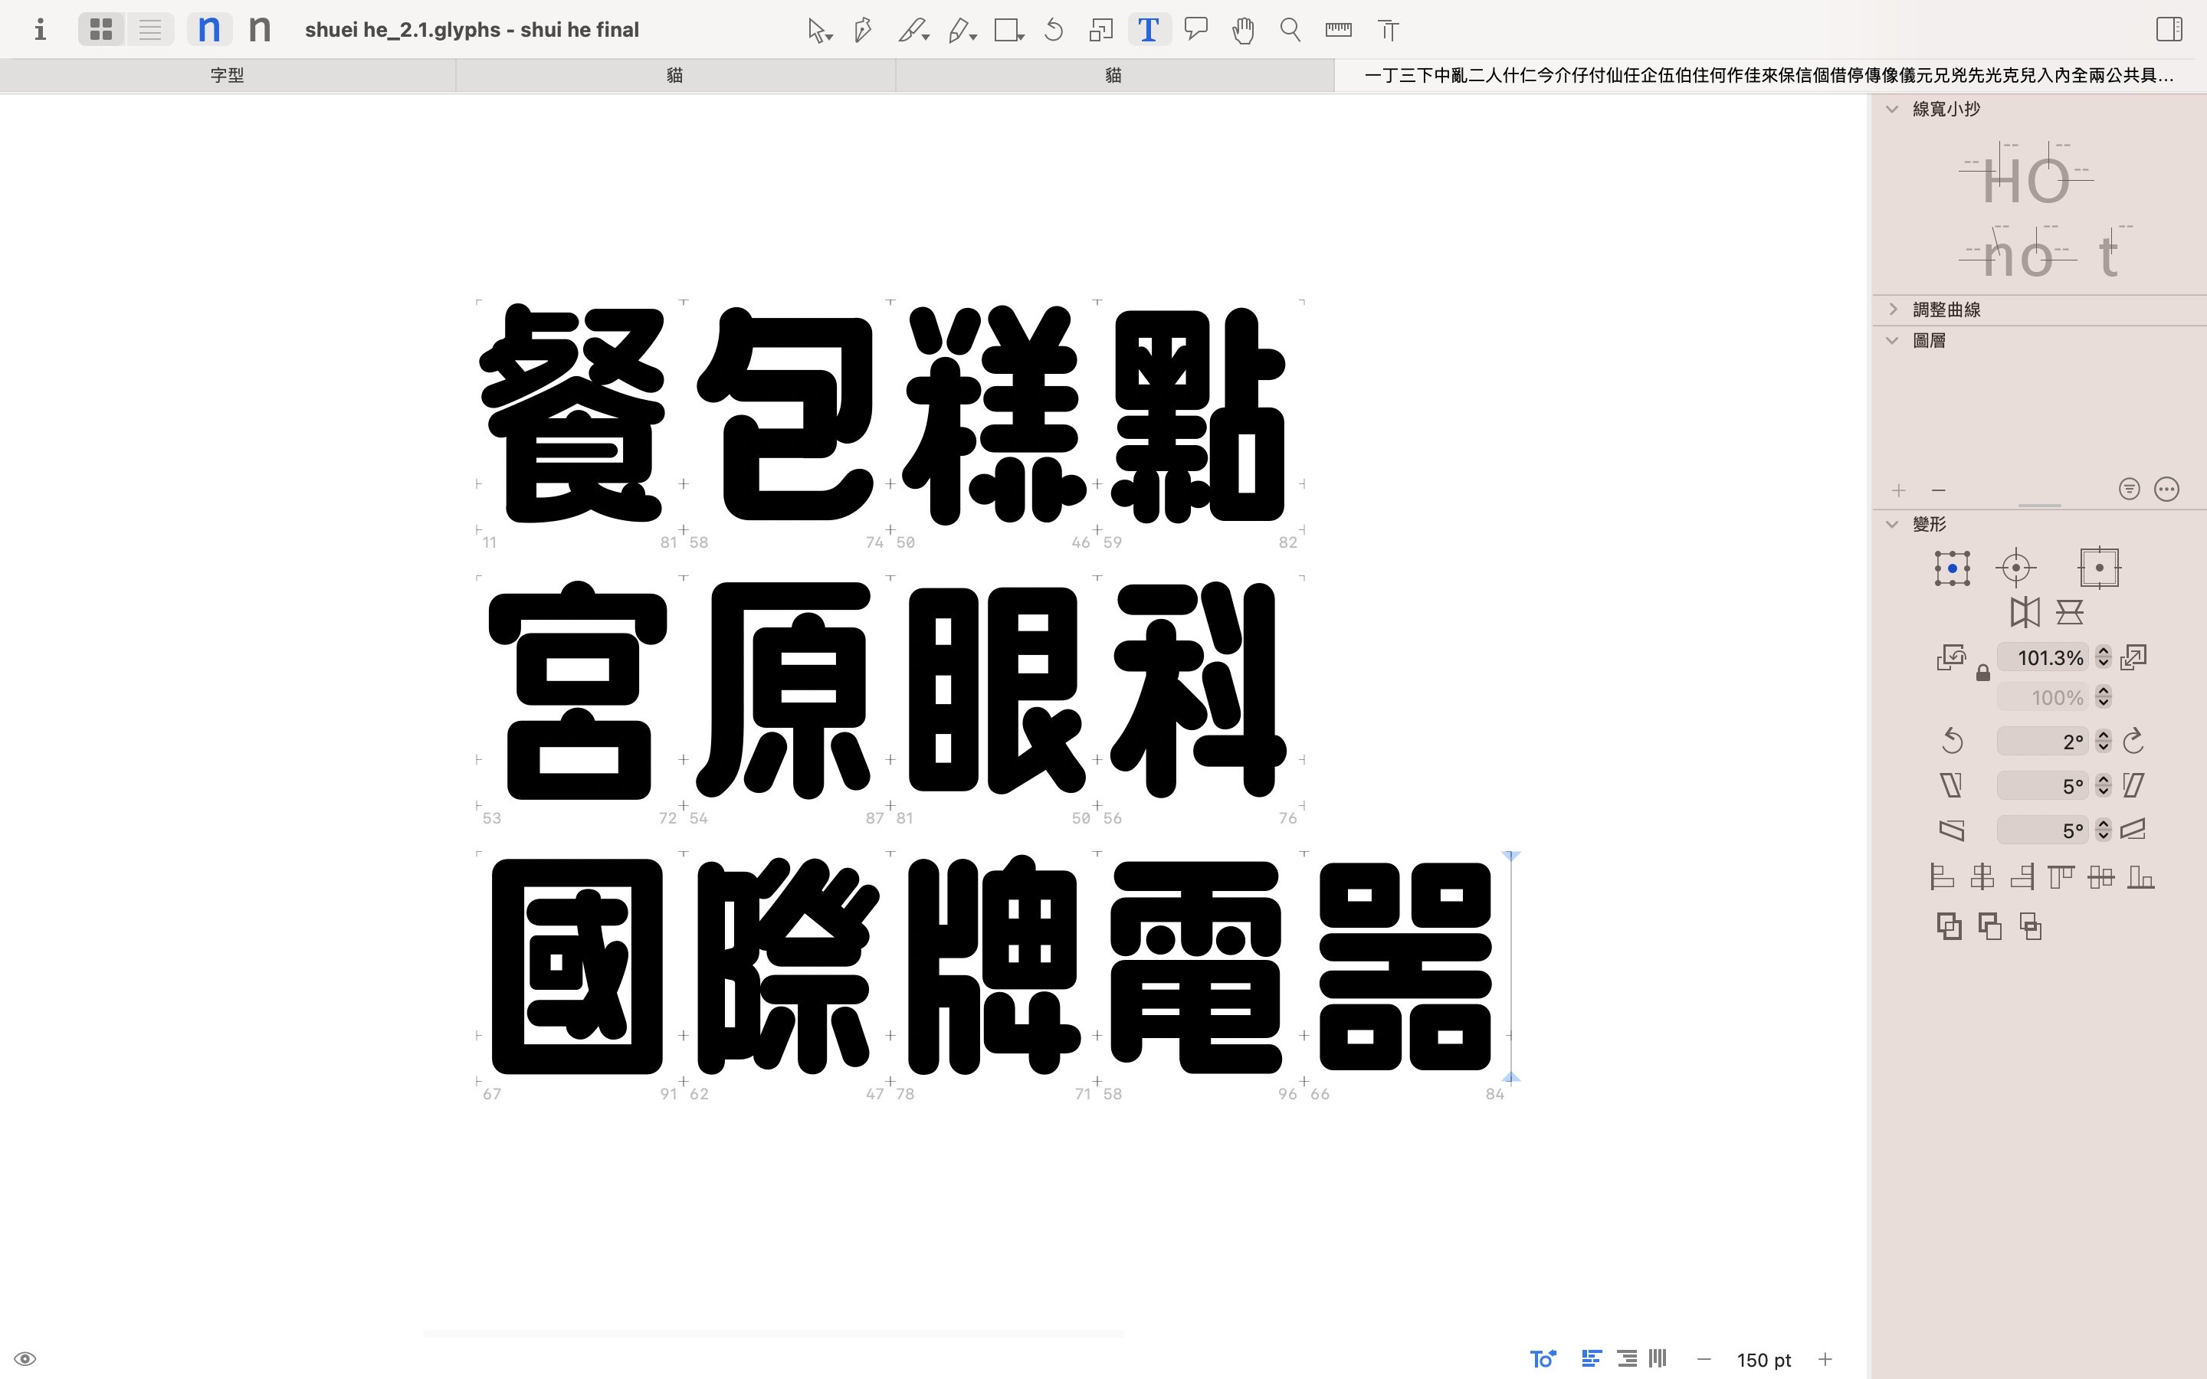Open the second 貓 tab
2207x1379 pixels.
point(1113,76)
